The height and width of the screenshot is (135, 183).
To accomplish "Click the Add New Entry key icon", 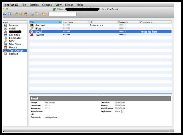I will [16, 14].
